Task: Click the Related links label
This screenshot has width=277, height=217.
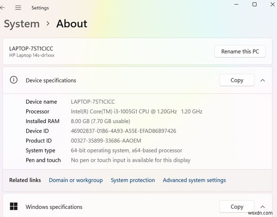Action: [x=25, y=180]
